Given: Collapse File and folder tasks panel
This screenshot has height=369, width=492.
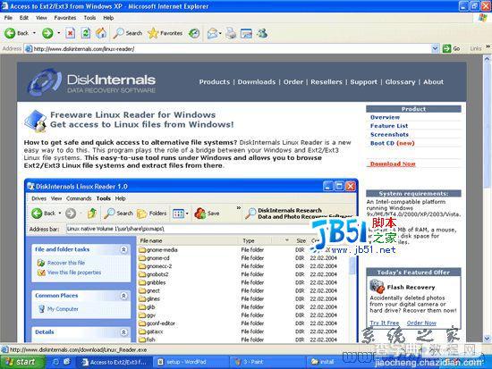Looking at the screenshot, I should [x=123, y=249].
